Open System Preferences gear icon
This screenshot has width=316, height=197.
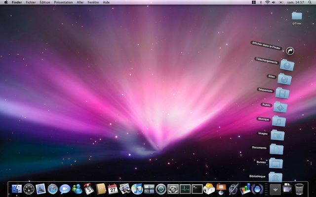coord(173,189)
